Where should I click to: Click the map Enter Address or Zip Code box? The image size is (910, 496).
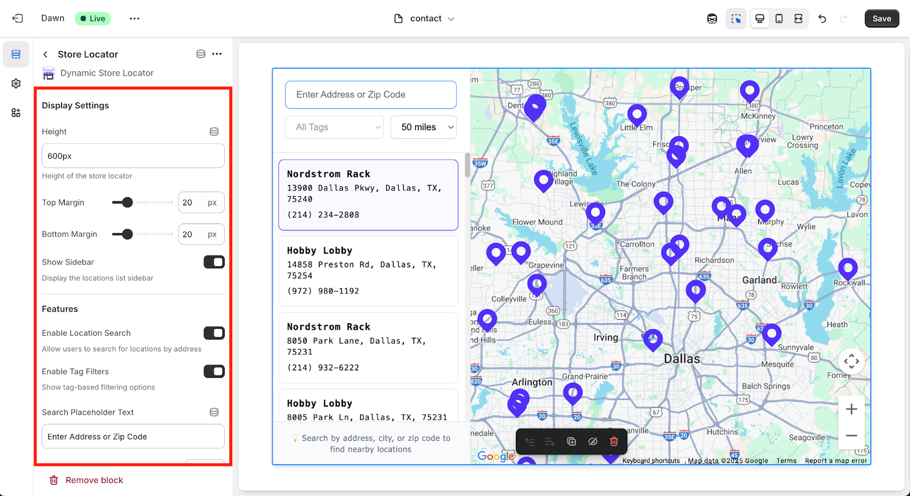click(371, 94)
